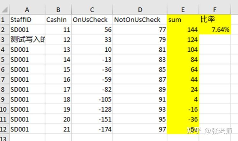Select row 13 header

click(x=4, y=138)
